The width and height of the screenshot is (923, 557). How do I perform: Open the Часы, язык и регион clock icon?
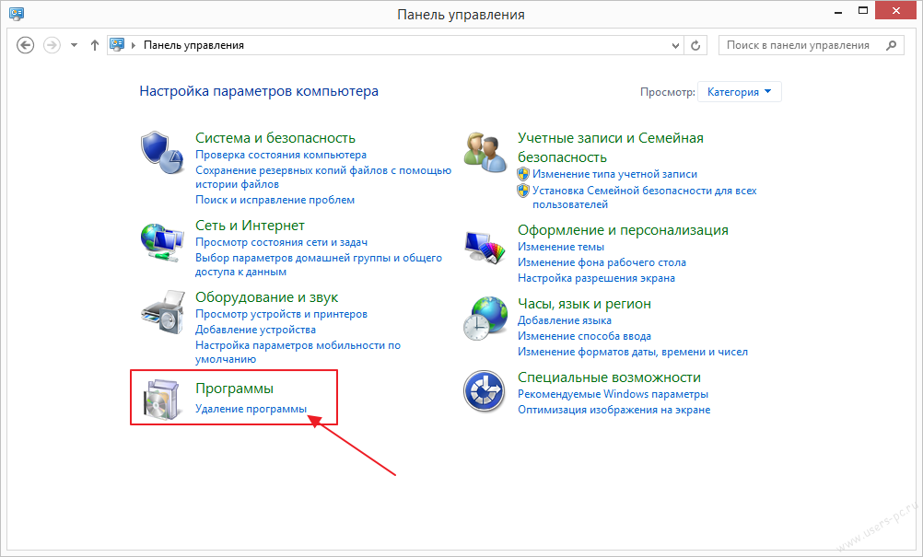click(485, 319)
